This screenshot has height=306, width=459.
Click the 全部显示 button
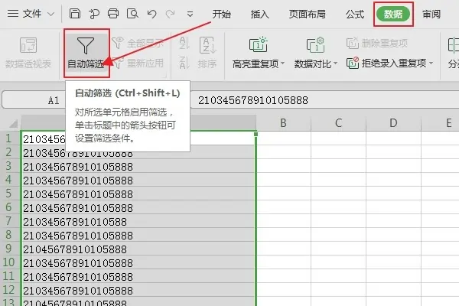pyautogui.click(x=138, y=44)
